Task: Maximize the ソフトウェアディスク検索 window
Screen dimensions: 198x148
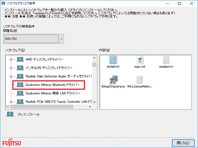Action: point(179,3)
